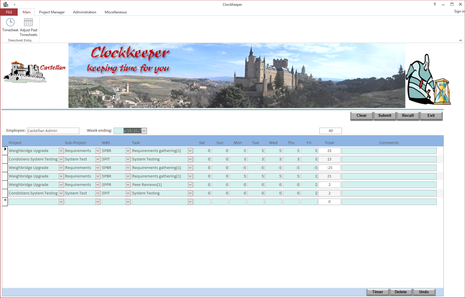Open the Miscellaneous tab
Screen dimensions: 465x298
point(116,12)
